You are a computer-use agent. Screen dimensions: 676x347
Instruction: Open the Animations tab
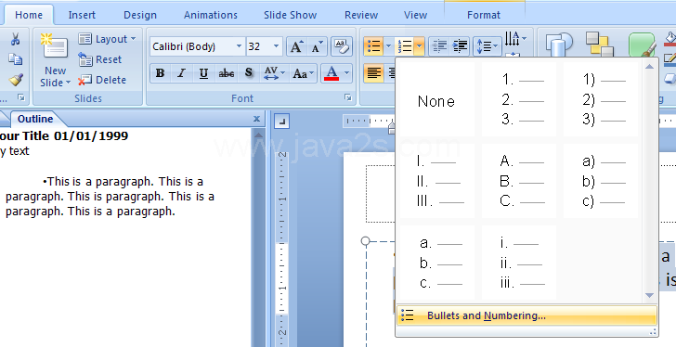click(x=211, y=15)
